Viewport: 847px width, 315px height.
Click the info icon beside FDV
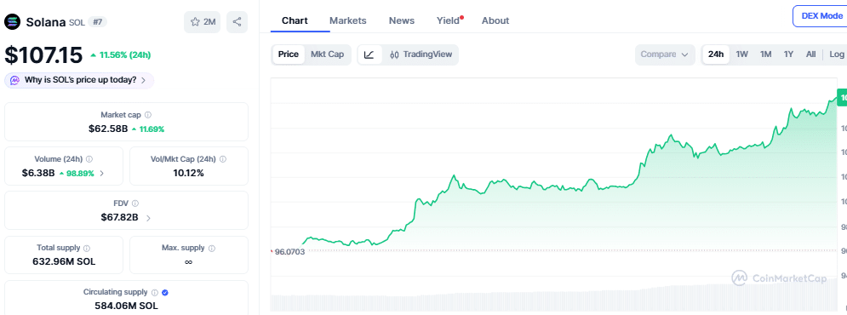click(x=135, y=203)
